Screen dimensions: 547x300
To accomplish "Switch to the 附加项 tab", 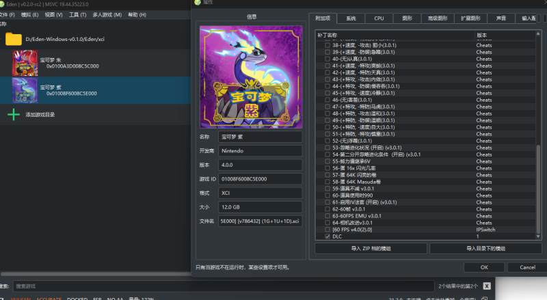I will (x=323, y=18).
